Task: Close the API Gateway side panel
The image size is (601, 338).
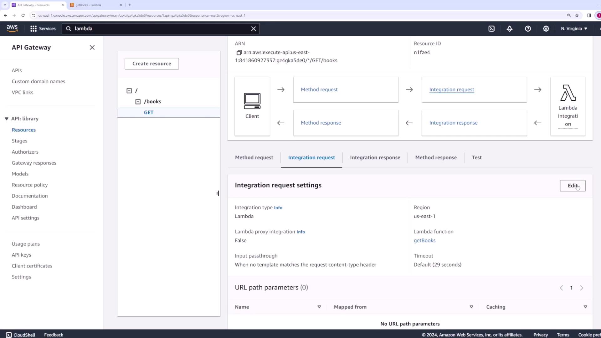Action: [92, 48]
